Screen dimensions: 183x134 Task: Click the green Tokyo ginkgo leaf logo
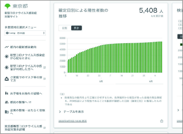8,6
